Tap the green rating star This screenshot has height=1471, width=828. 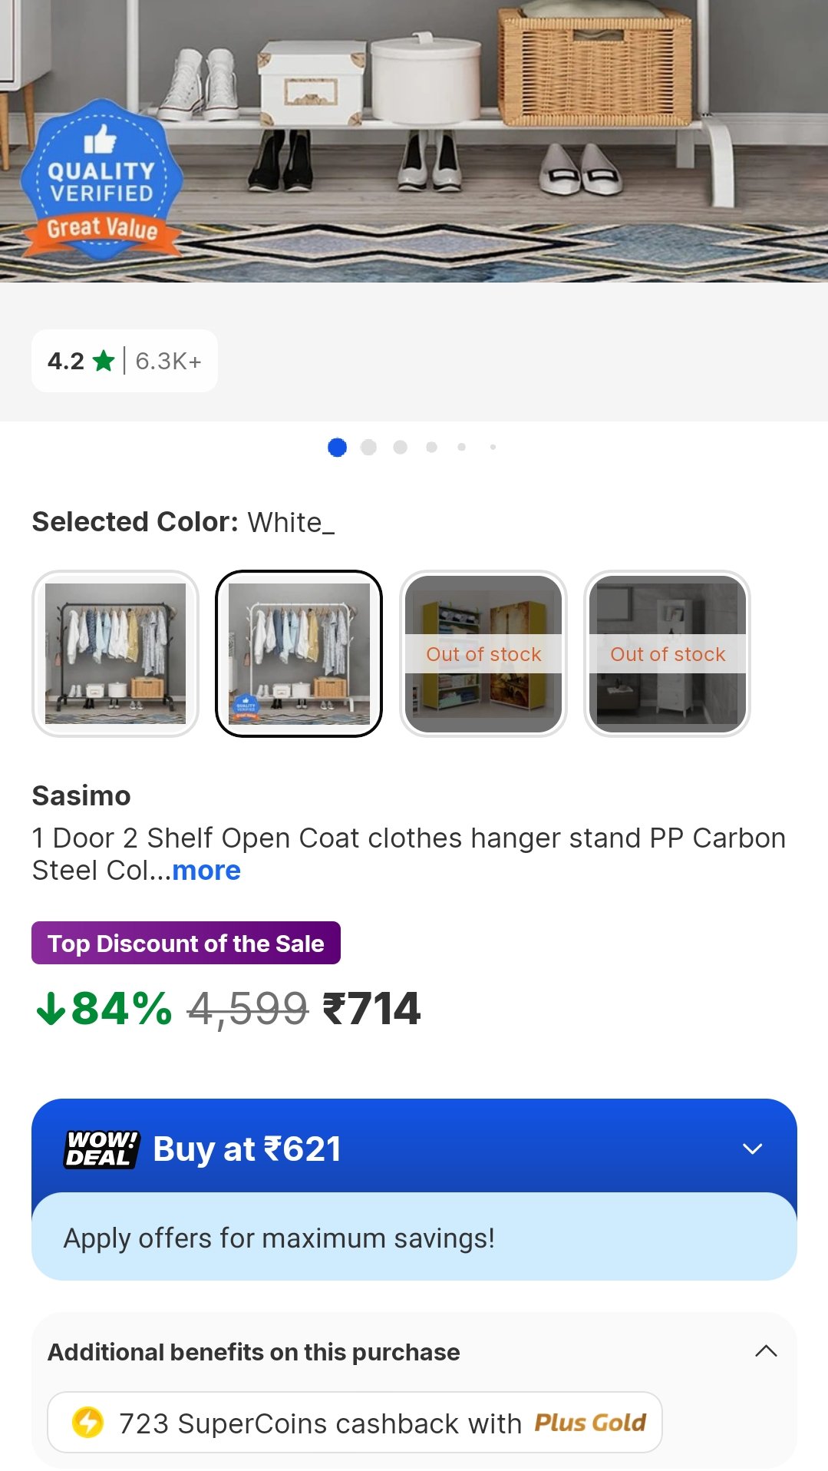click(x=104, y=361)
